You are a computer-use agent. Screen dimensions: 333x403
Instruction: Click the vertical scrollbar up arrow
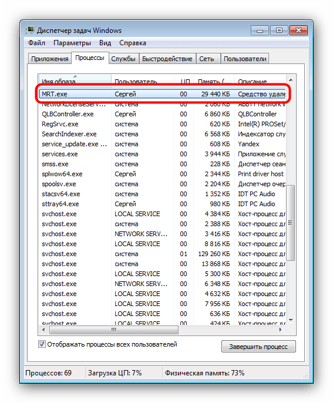coord(291,80)
